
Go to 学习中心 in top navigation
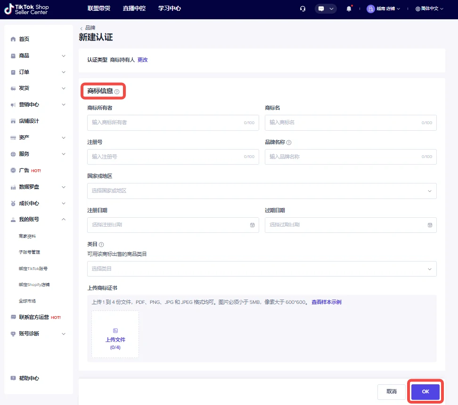pos(170,8)
